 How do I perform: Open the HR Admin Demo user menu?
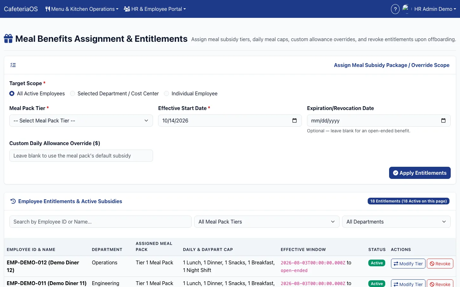[x=435, y=9]
